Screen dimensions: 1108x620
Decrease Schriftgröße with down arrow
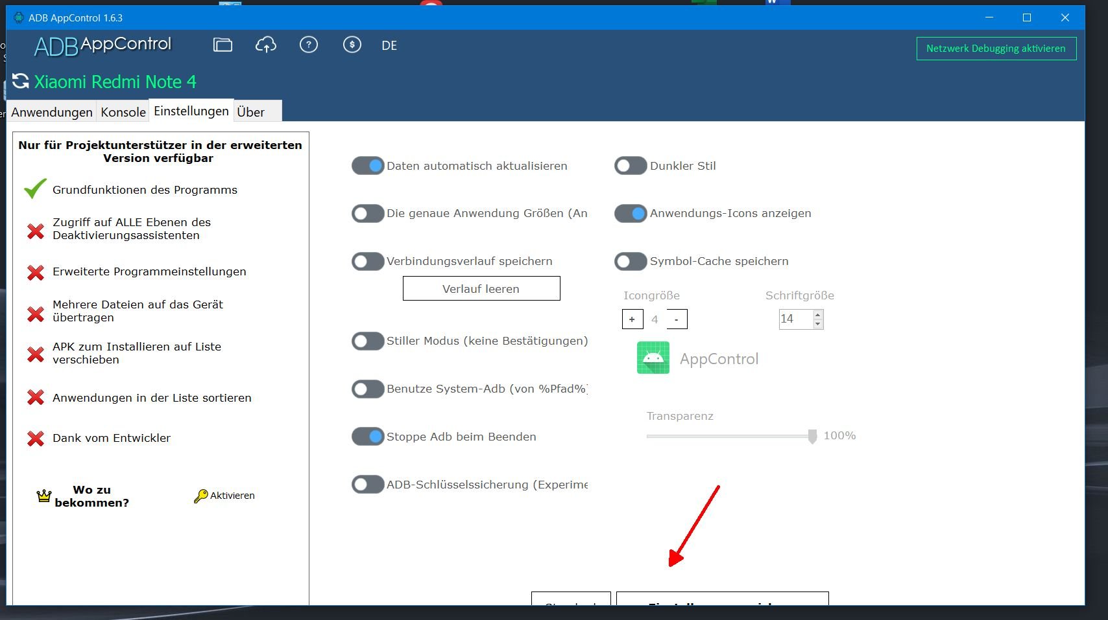click(818, 323)
